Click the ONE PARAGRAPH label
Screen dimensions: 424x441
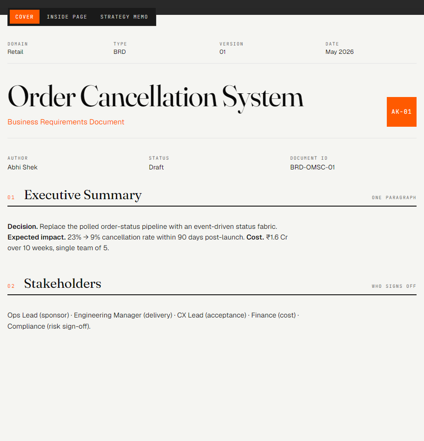click(394, 197)
